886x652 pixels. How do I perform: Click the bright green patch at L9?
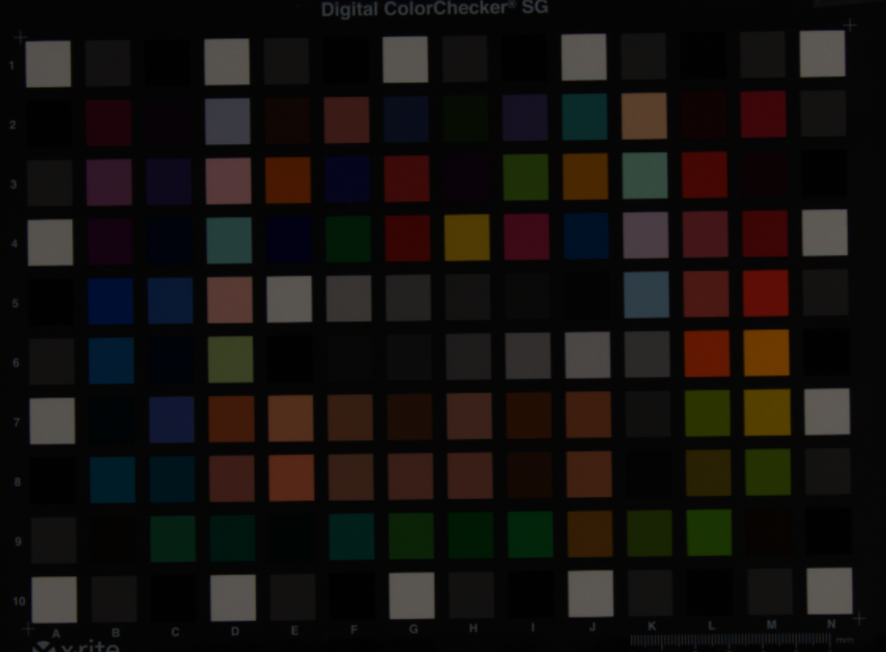pyautogui.click(x=709, y=533)
